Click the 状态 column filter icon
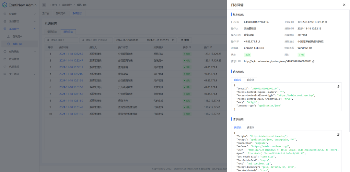This screenshot has width=350, height=172. 190,47
